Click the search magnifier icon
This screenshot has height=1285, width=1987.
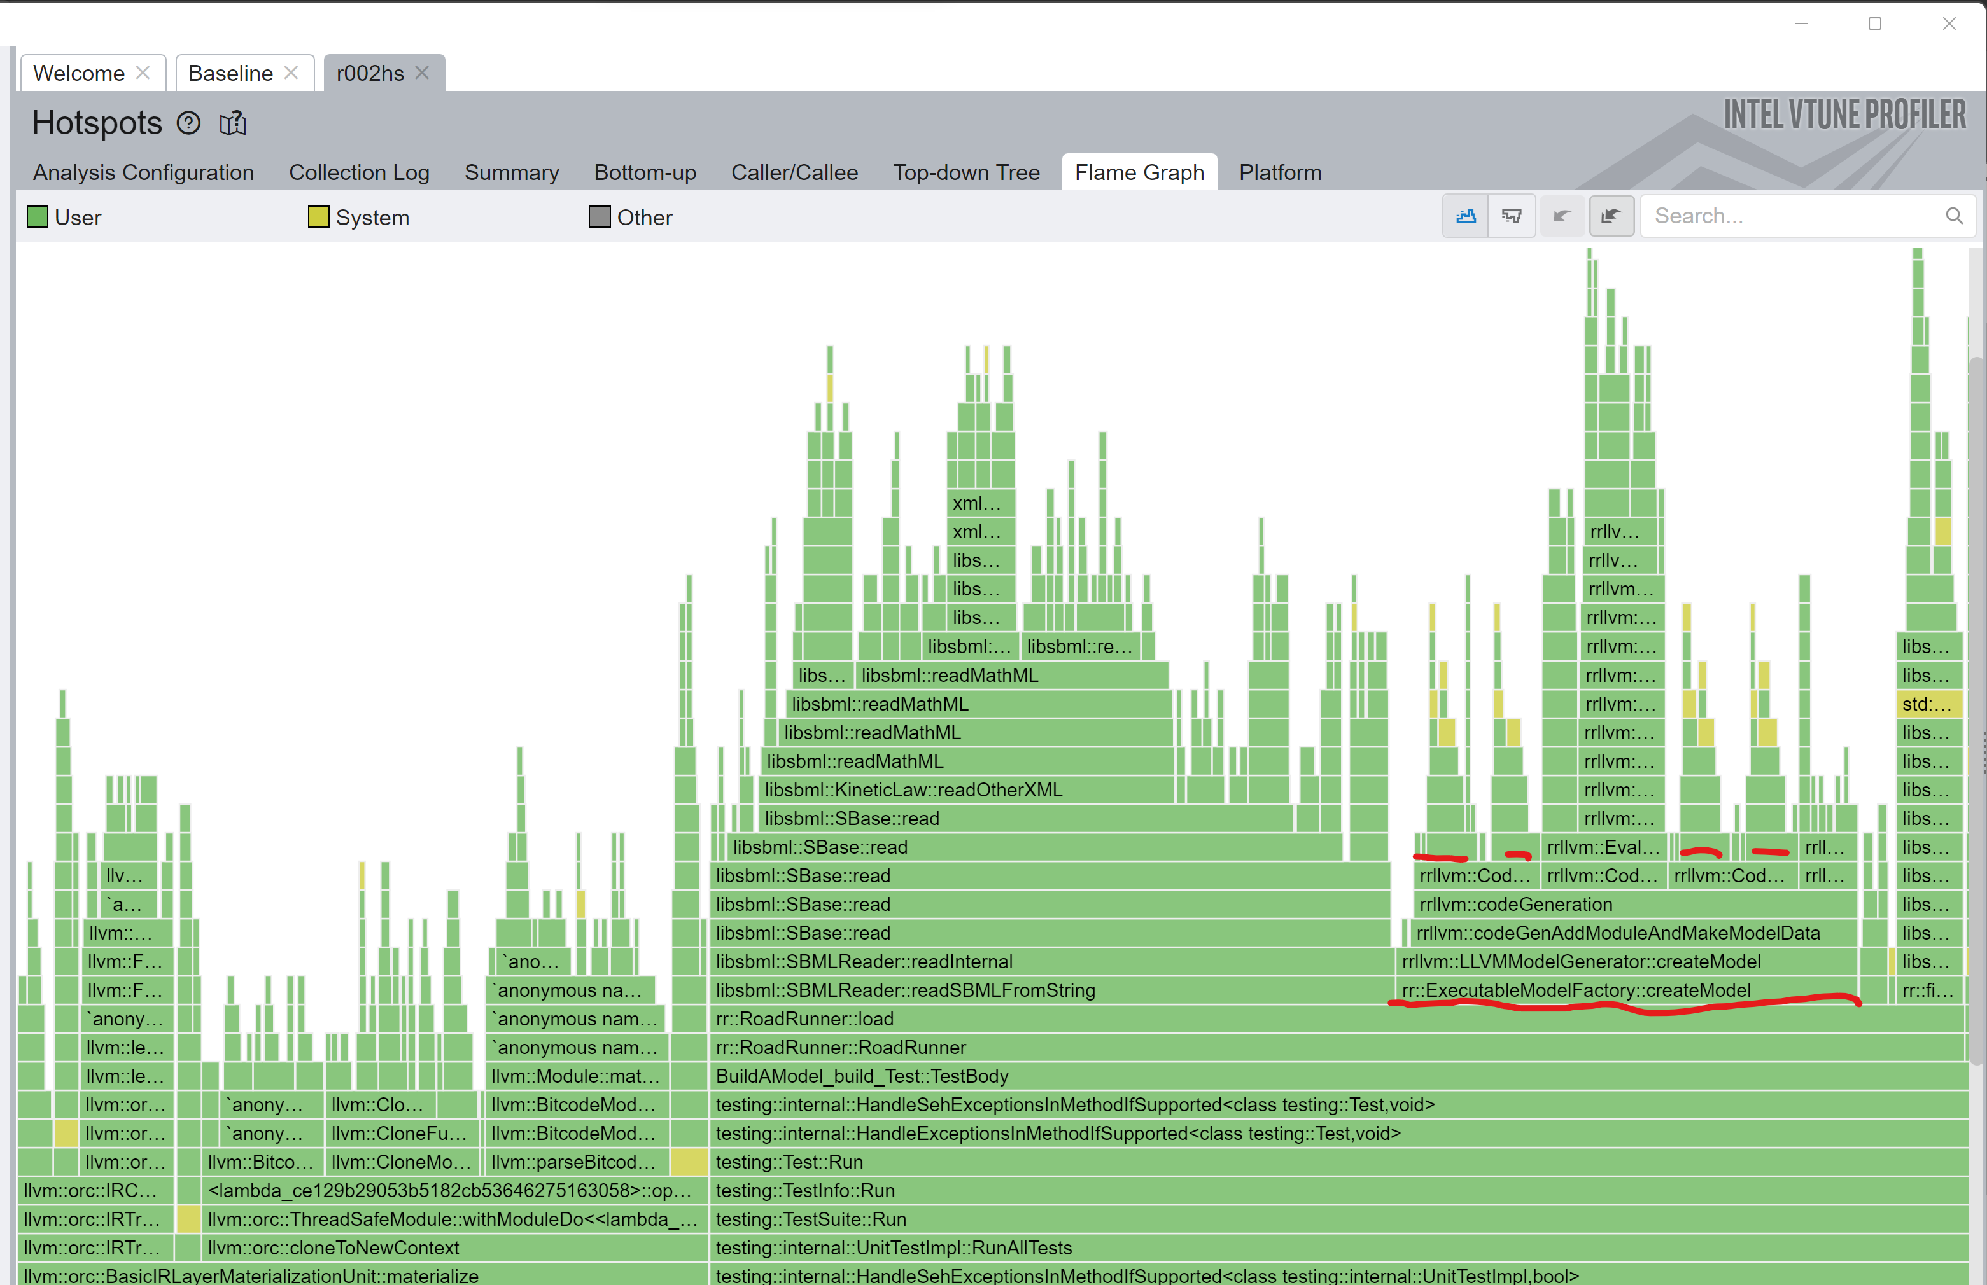point(1955,215)
